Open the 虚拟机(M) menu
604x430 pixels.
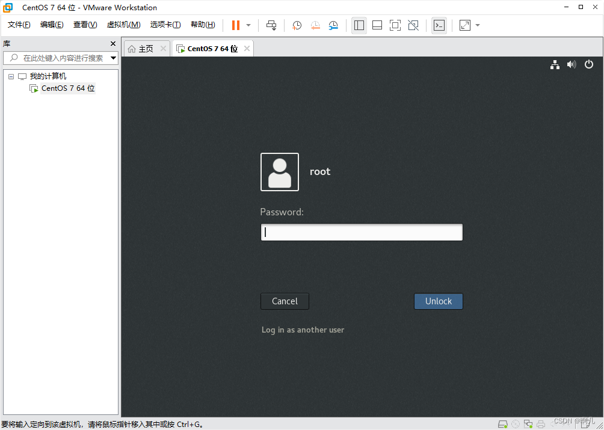[123, 25]
